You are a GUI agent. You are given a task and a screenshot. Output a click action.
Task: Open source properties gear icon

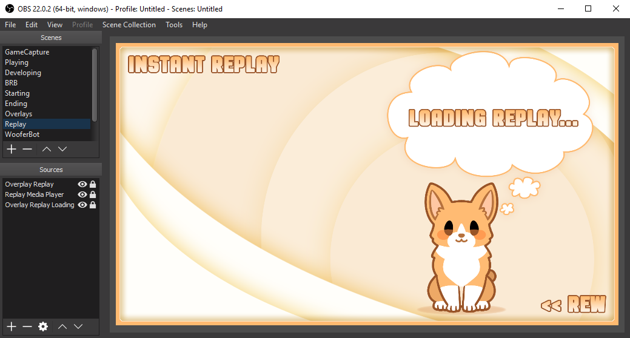[43, 326]
